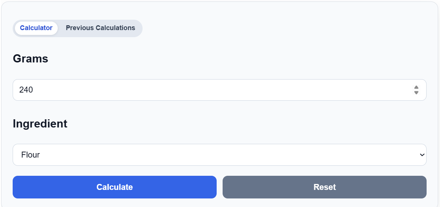Image resolution: width=440 pixels, height=207 pixels.
Task: View history via Previous Calculations
Action: (101, 28)
